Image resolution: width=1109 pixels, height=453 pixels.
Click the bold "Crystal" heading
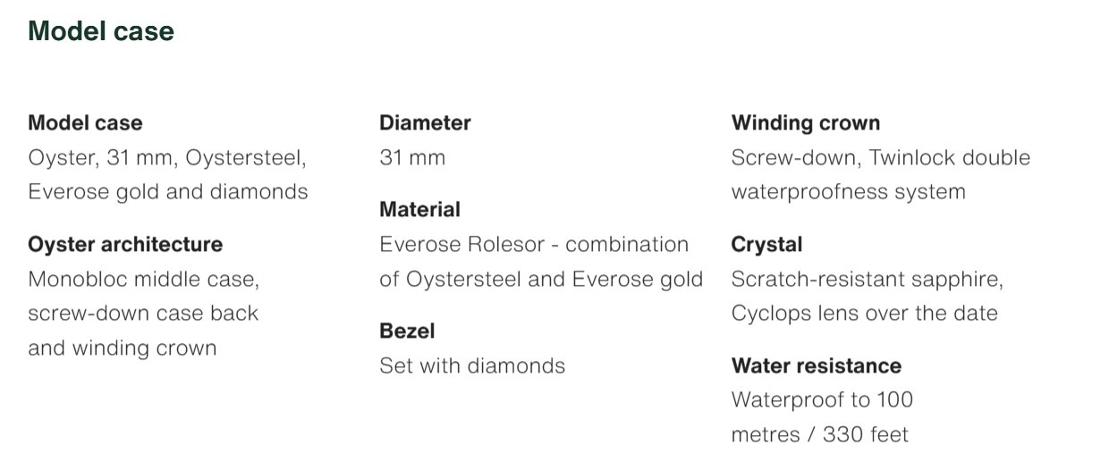coord(766,245)
